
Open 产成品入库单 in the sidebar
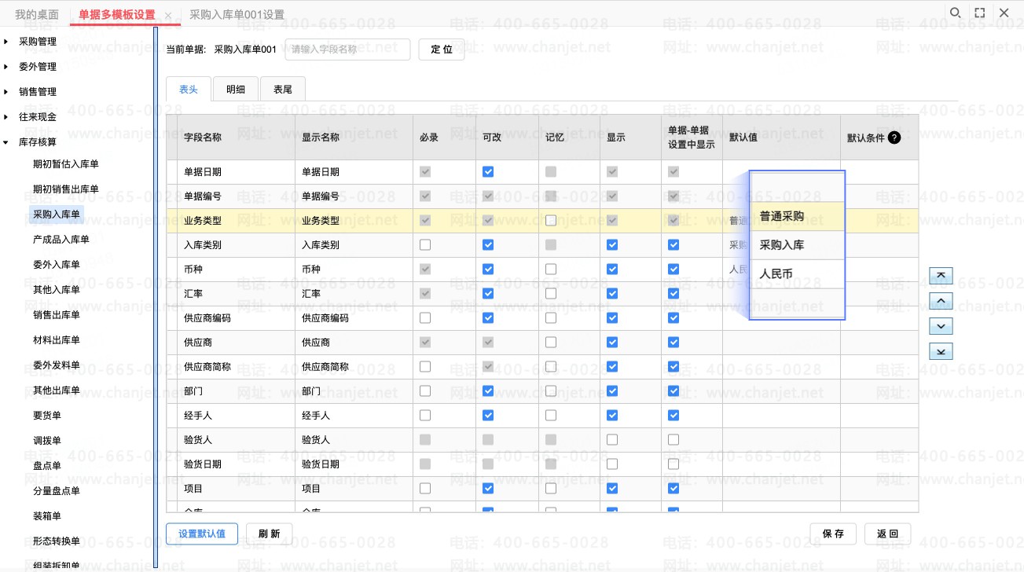point(61,240)
